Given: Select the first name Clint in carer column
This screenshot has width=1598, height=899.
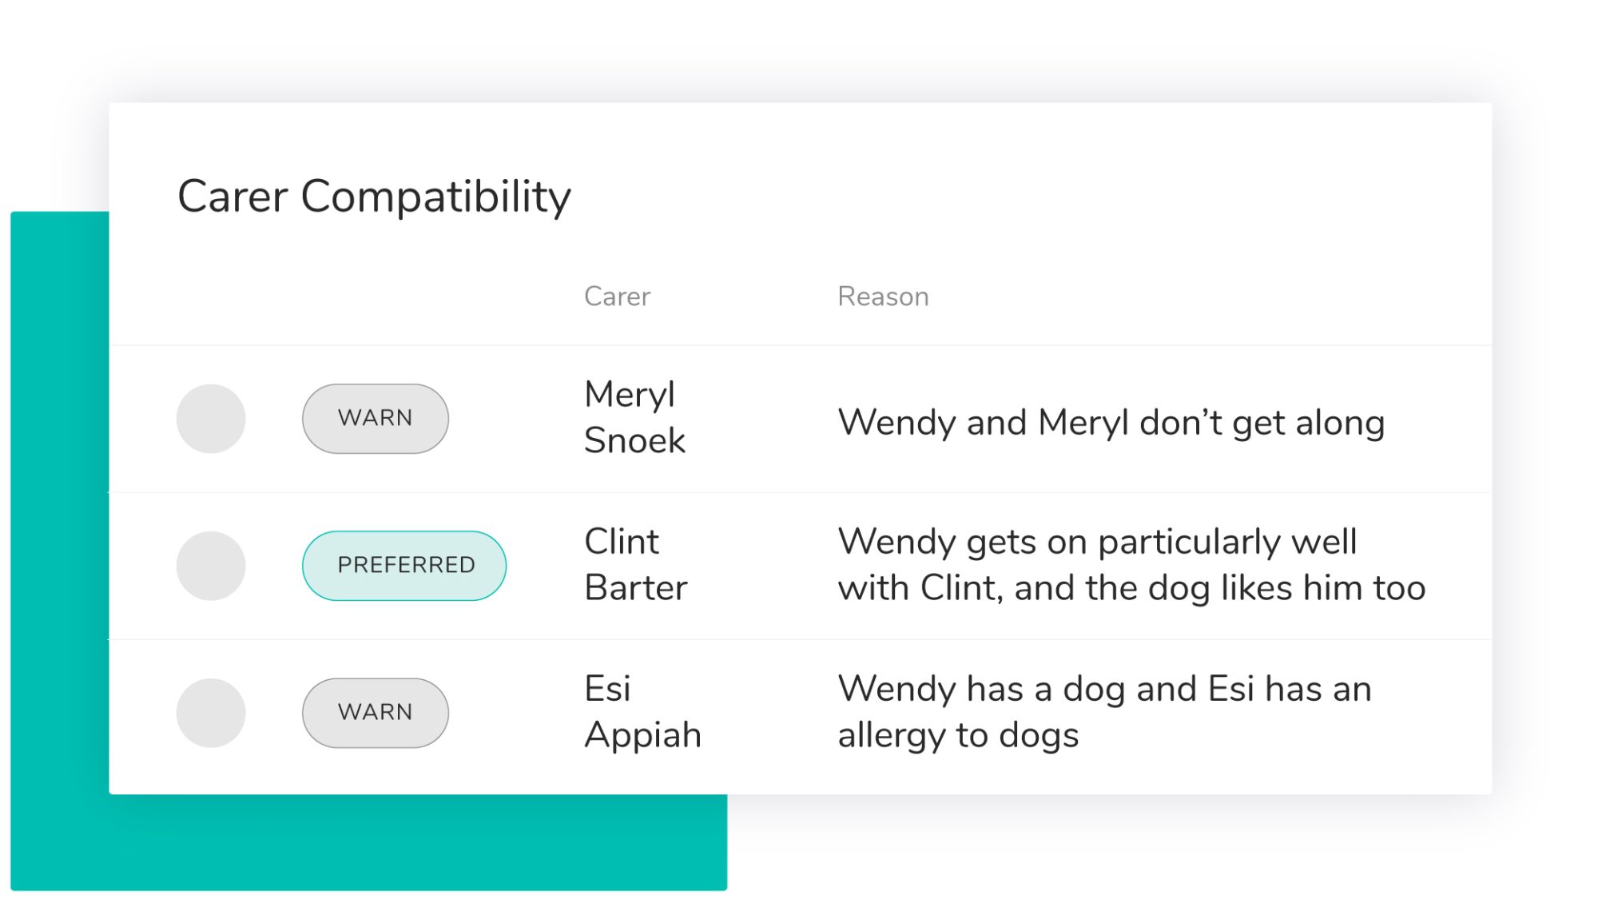Looking at the screenshot, I should [x=622, y=542].
